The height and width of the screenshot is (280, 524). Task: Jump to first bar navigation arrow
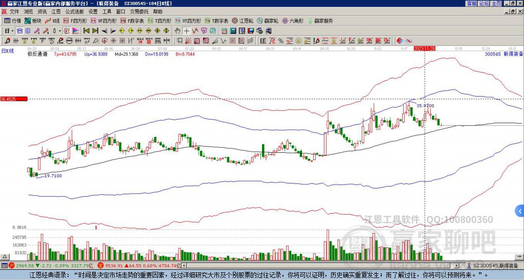point(86,31)
